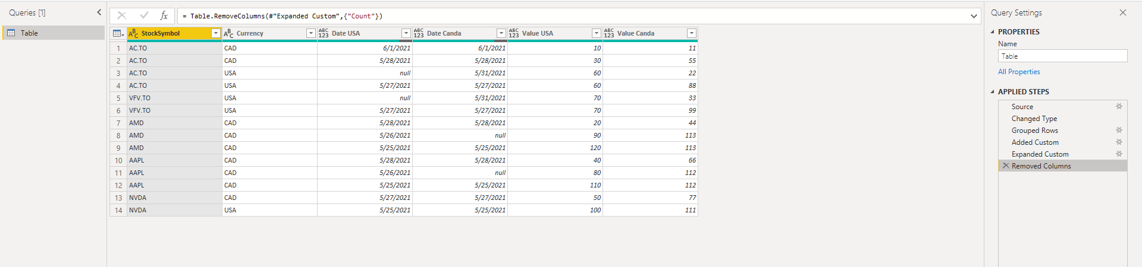Select row number 14 header

tap(118, 210)
